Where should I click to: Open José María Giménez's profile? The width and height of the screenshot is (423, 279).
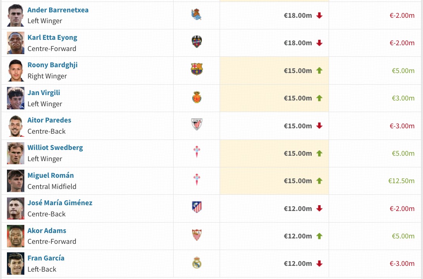(x=60, y=203)
